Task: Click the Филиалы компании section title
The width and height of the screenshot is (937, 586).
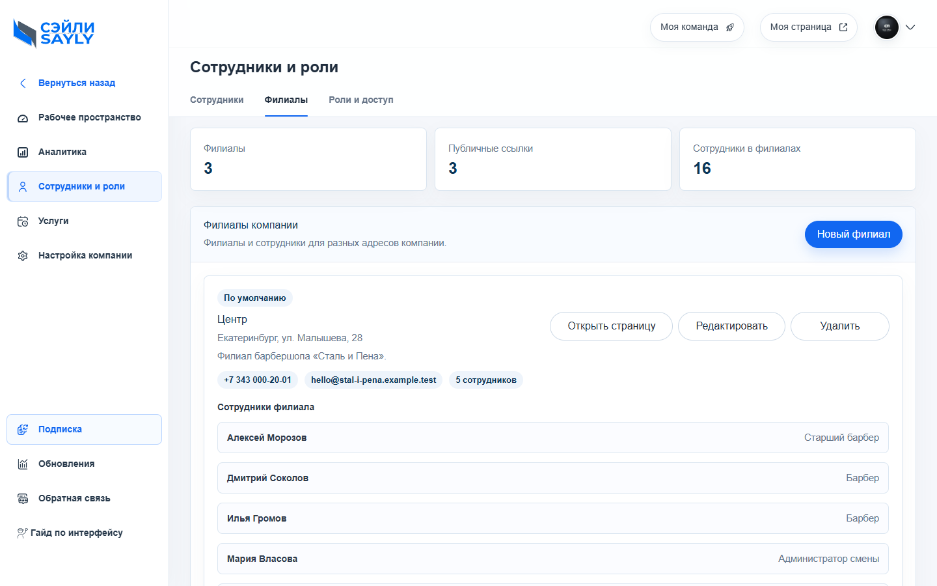Action: 251,225
